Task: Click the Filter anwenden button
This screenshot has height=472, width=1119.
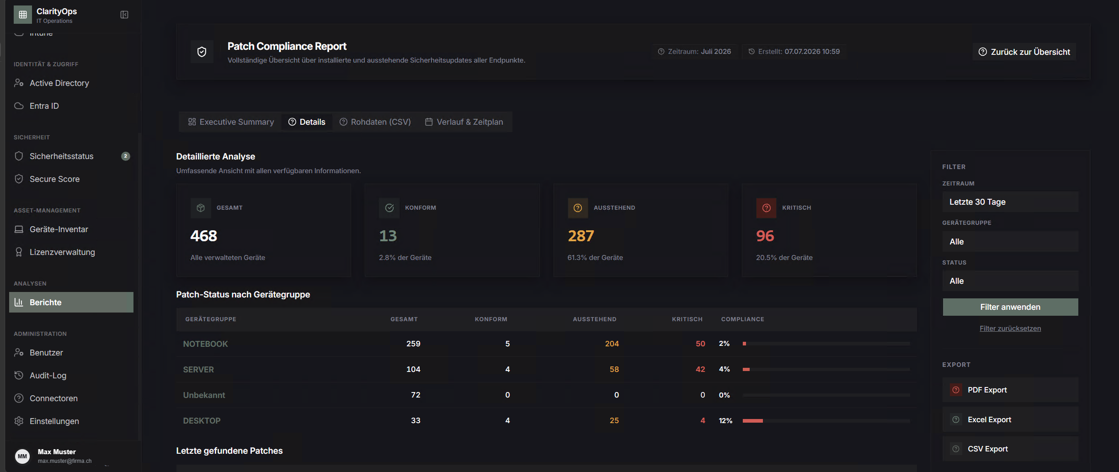Action: pos(1010,307)
